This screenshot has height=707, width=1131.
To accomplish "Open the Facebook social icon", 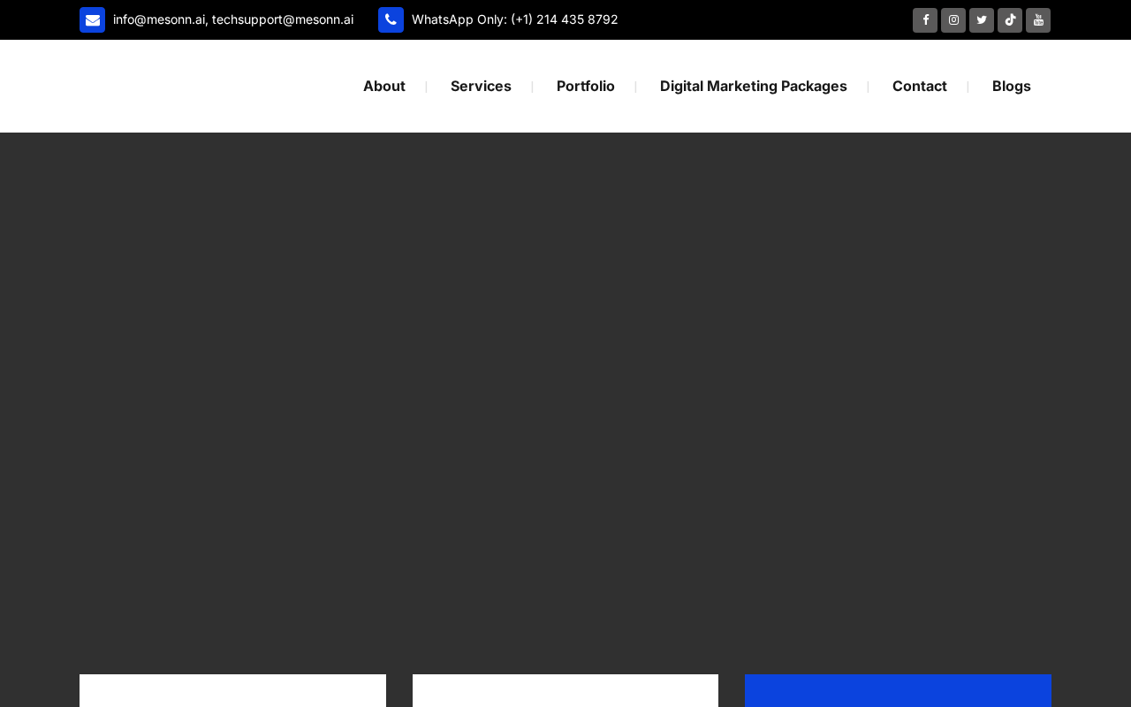I will (925, 20).
